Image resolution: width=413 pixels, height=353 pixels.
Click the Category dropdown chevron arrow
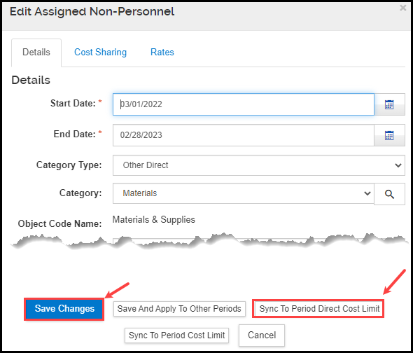click(x=367, y=193)
